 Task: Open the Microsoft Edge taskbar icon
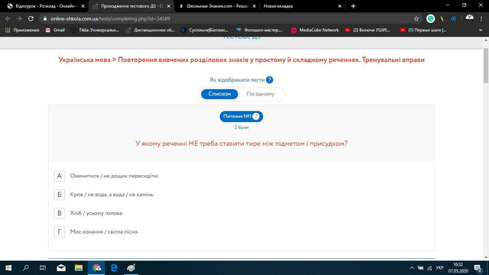click(114, 268)
